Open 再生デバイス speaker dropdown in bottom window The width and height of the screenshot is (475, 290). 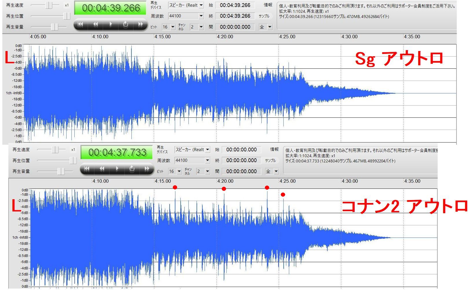(x=192, y=150)
